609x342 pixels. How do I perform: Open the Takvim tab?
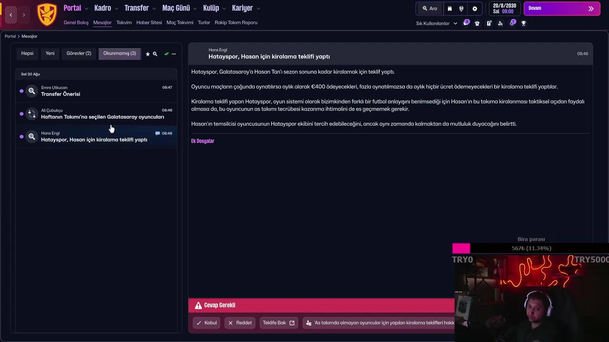click(124, 22)
